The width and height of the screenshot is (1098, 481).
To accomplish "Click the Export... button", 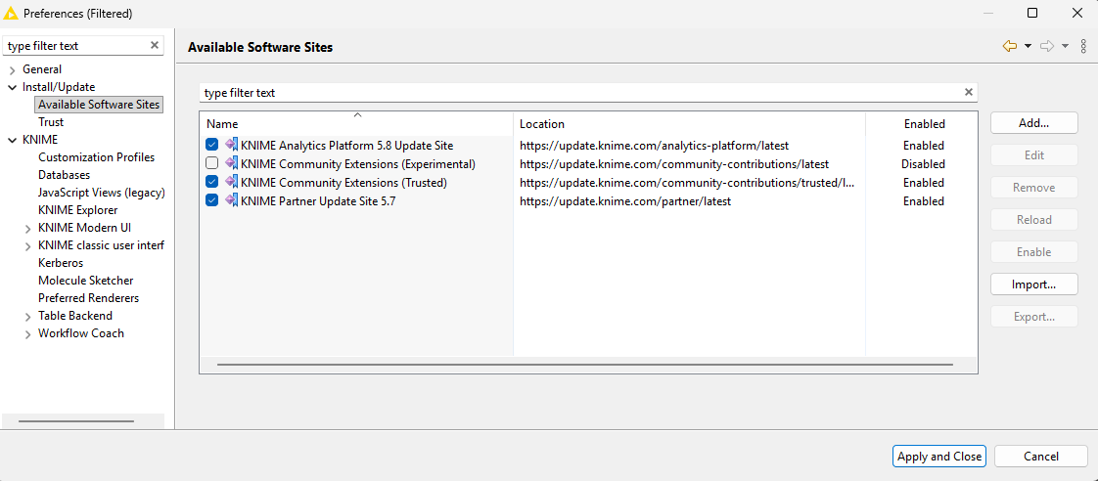I will tap(1033, 317).
